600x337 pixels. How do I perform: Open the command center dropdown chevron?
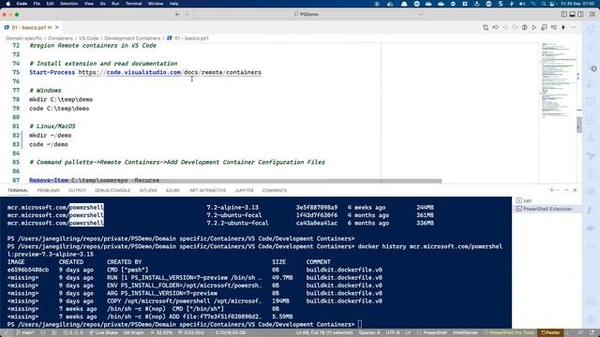tap(420, 15)
